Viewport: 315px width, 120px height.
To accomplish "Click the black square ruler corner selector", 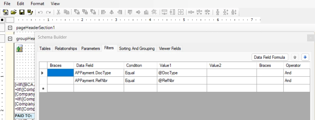I will [x=2, y=20].
